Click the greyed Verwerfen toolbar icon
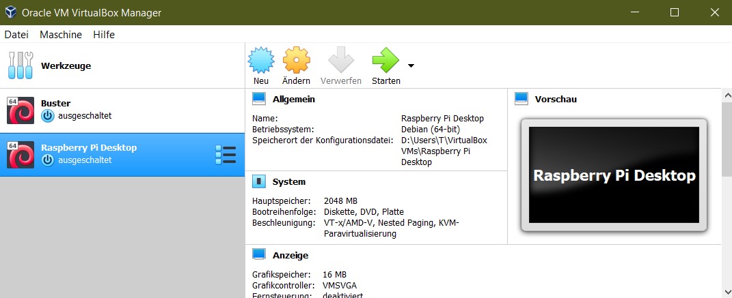Viewport: 732px width, 298px height. (341, 60)
